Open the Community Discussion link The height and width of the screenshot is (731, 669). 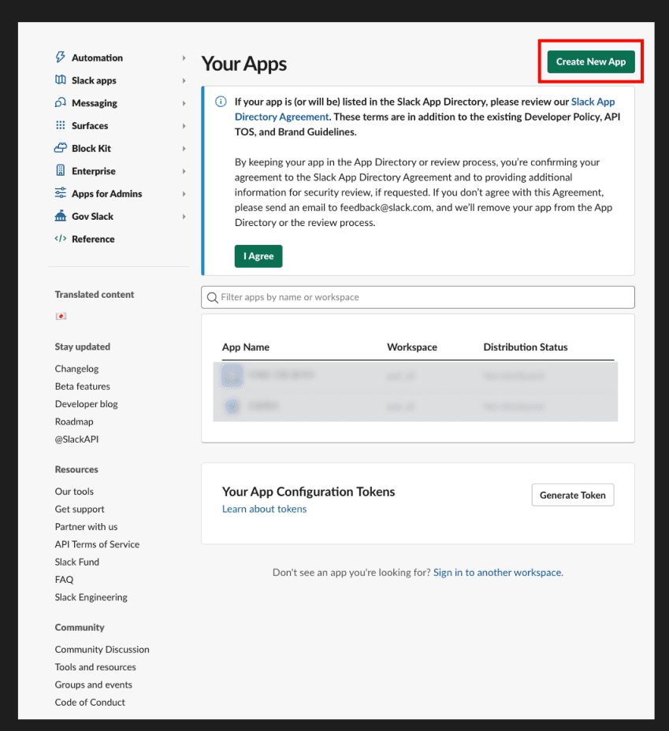click(x=102, y=649)
